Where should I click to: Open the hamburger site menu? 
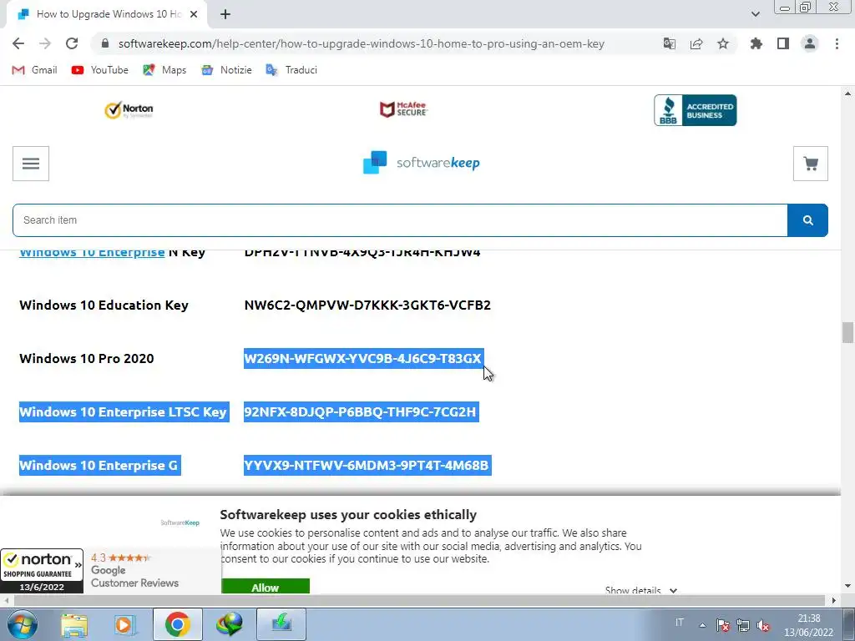(x=31, y=164)
